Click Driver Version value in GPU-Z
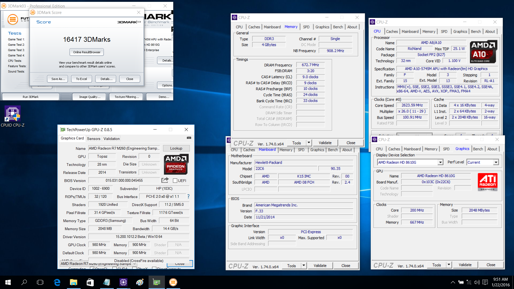 point(139,237)
